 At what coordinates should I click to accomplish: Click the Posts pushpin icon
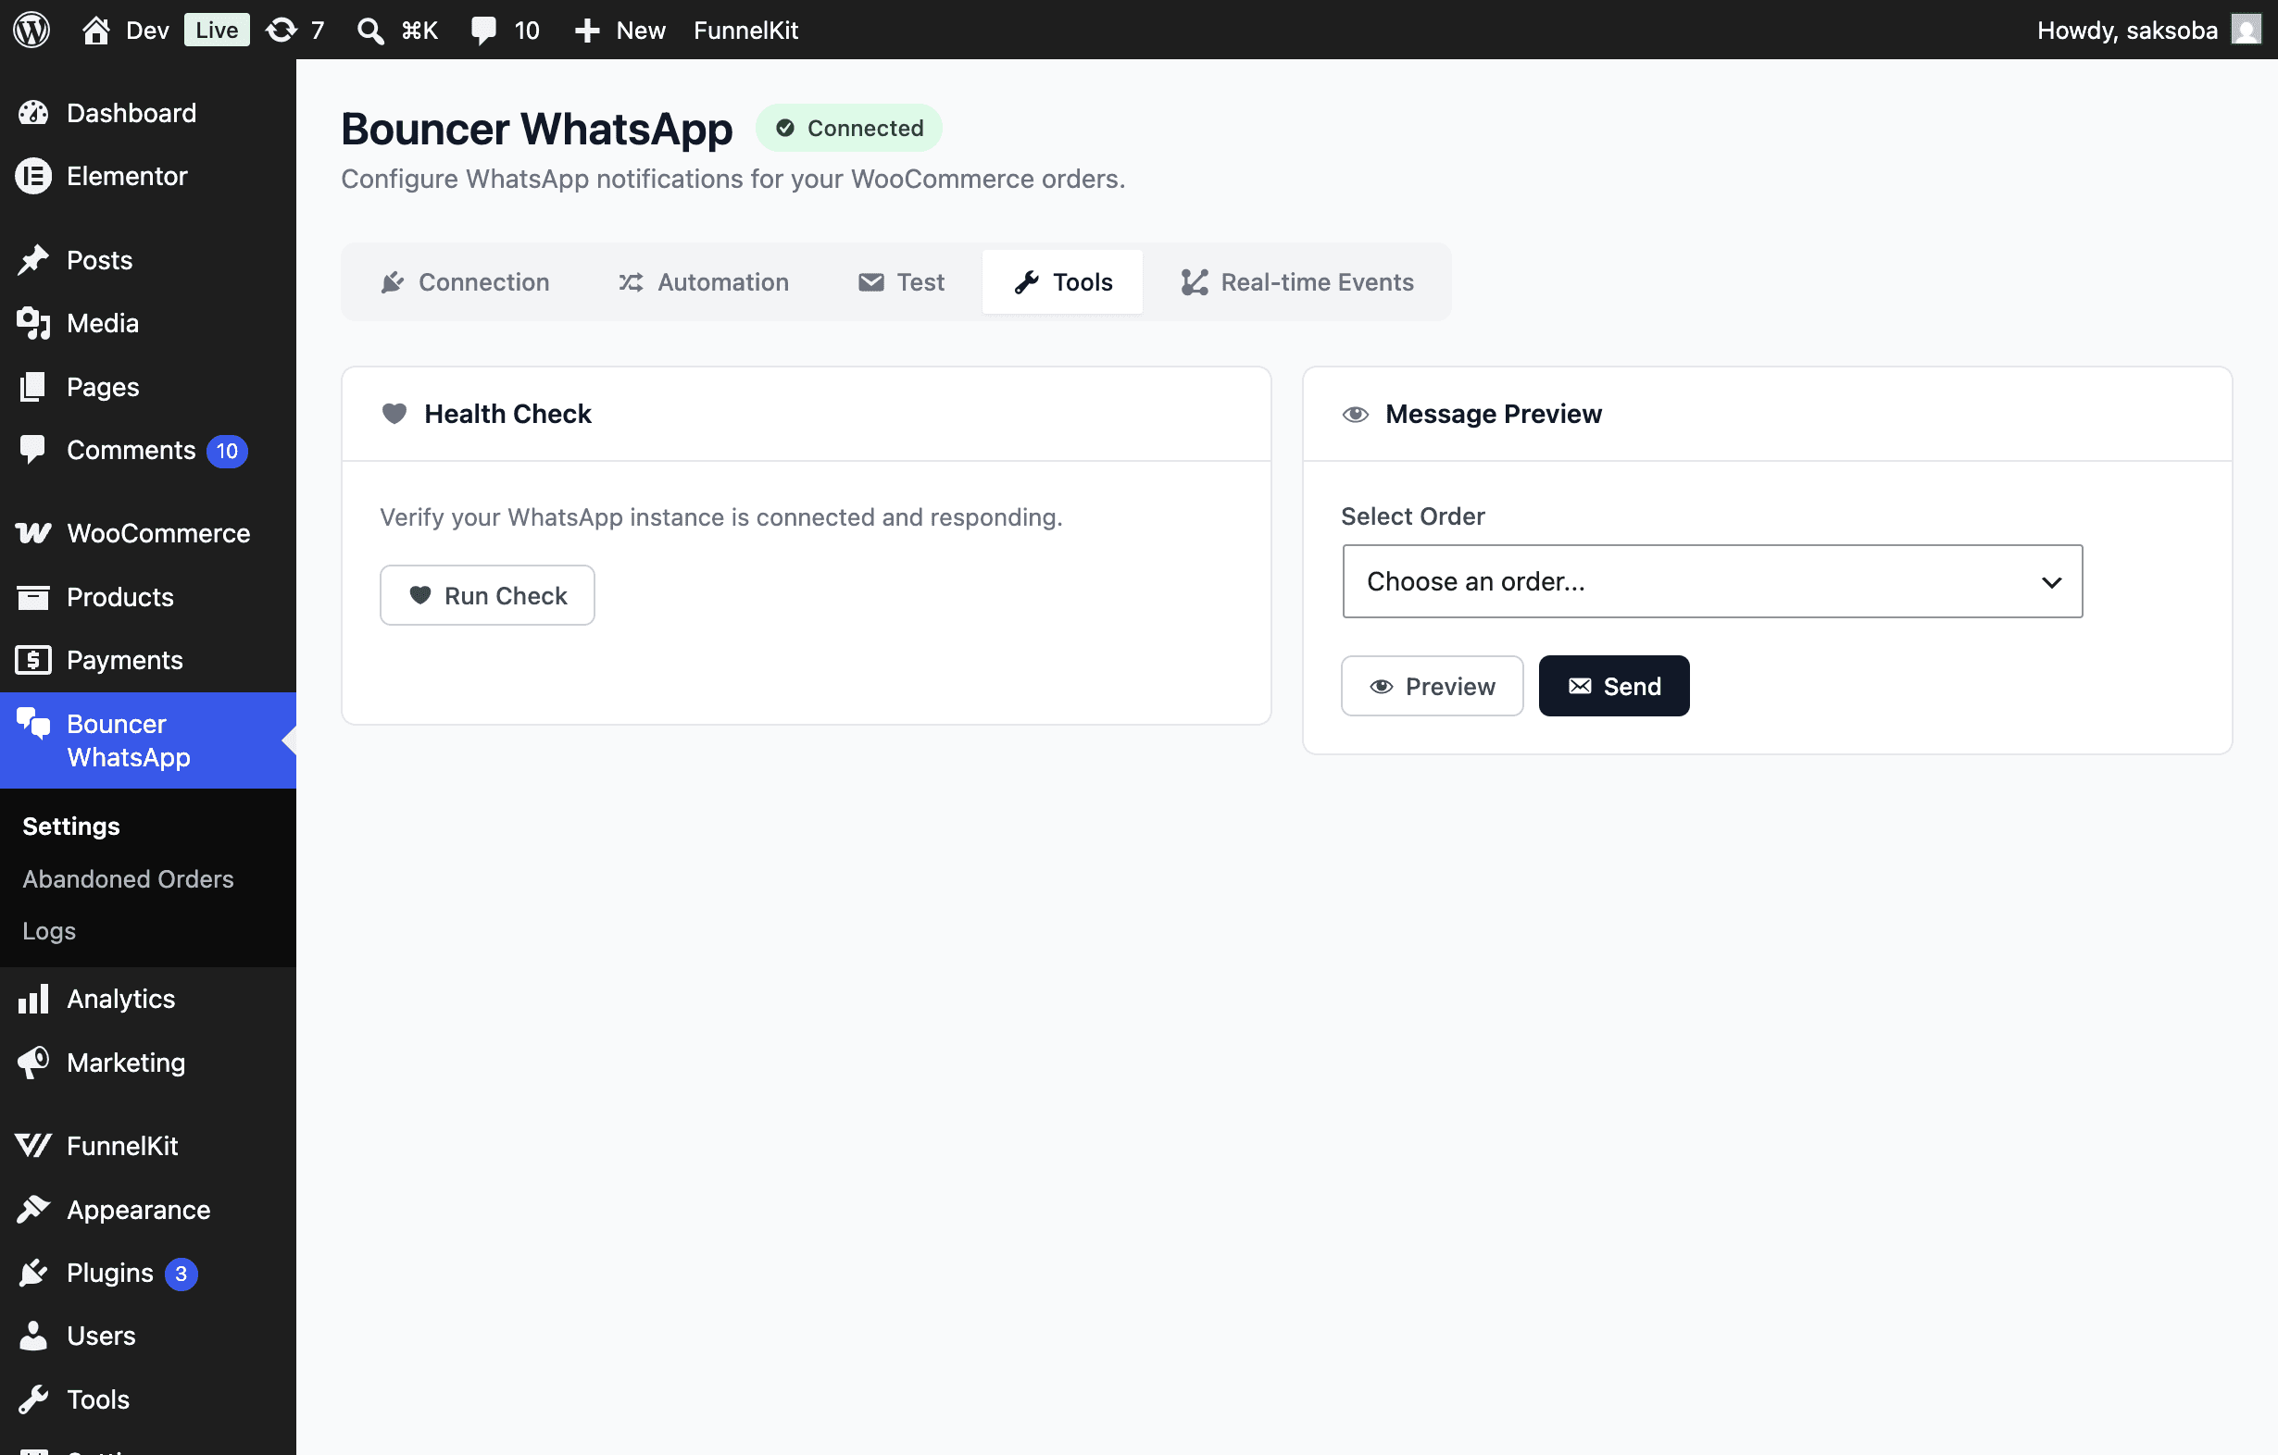click(x=33, y=260)
